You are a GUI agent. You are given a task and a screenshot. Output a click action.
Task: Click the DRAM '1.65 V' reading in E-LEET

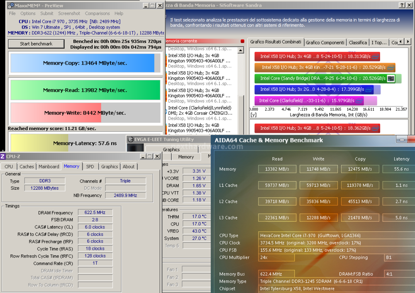click(197, 186)
